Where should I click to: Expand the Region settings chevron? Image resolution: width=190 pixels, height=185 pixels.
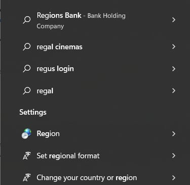(x=173, y=134)
